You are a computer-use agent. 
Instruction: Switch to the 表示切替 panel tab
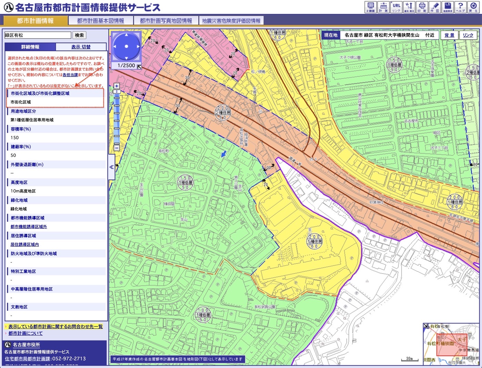click(x=81, y=47)
